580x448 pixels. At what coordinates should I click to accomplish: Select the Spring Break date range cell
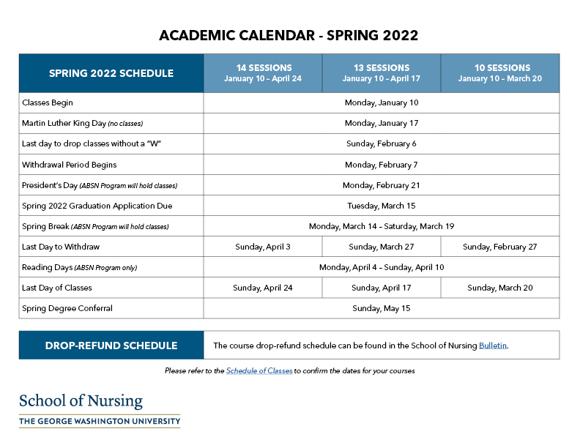point(382,226)
